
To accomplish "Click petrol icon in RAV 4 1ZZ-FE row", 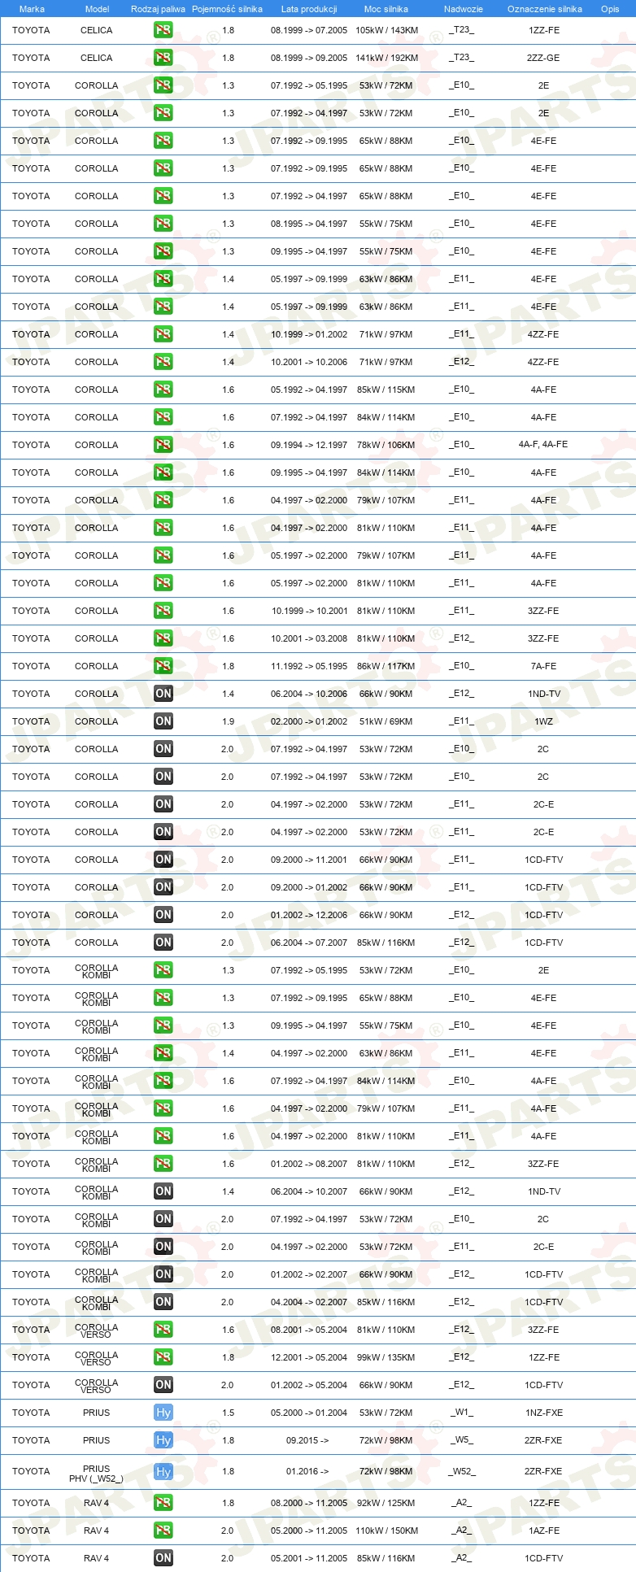I will tap(163, 1503).
